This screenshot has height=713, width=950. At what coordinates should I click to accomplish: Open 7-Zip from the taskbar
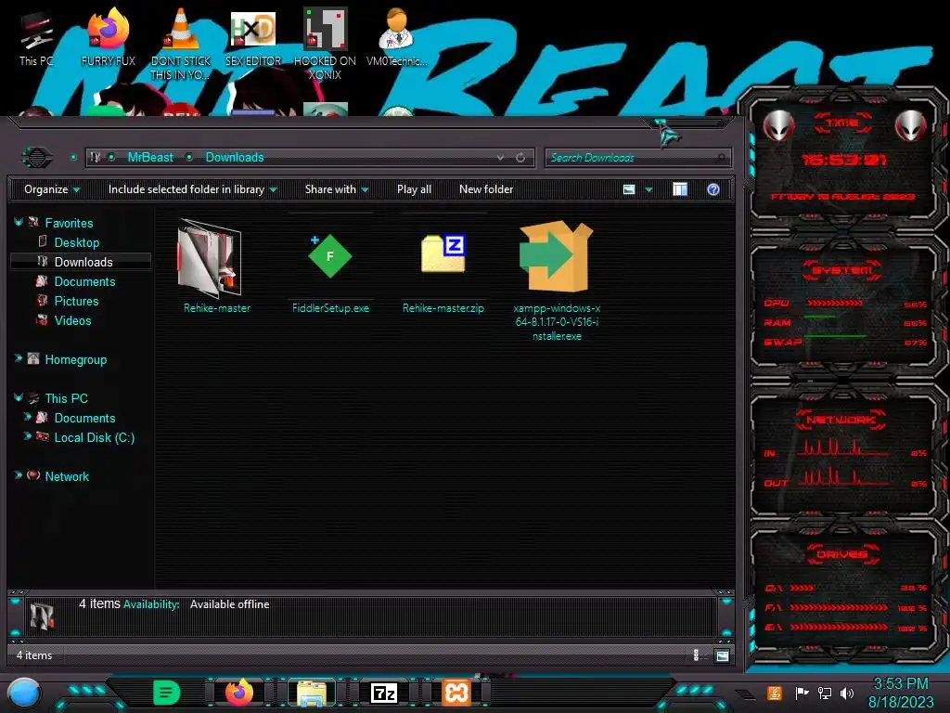point(384,693)
